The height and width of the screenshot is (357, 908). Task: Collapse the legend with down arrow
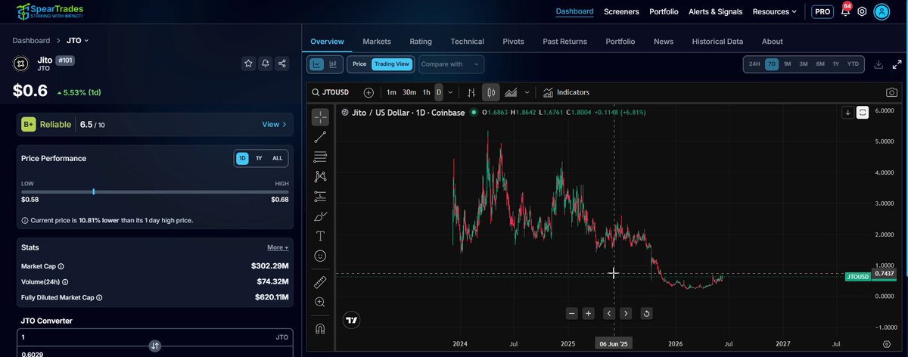point(848,112)
